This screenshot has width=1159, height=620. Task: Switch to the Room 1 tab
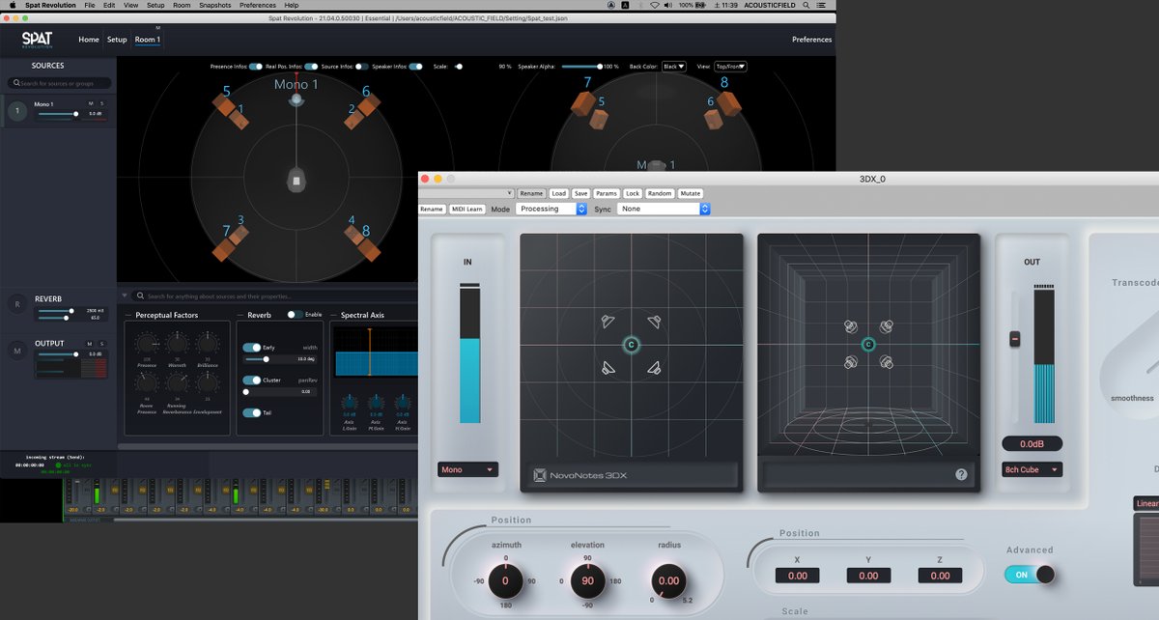point(147,40)
